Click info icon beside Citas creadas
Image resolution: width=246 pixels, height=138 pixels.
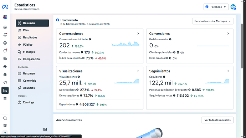click(166, 58)
